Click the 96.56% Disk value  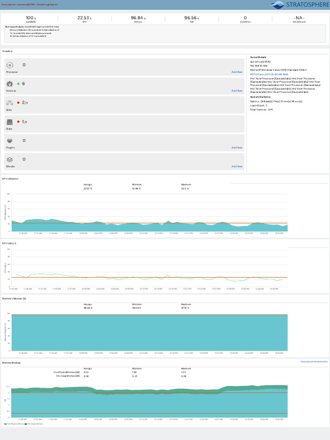[192, 18]
